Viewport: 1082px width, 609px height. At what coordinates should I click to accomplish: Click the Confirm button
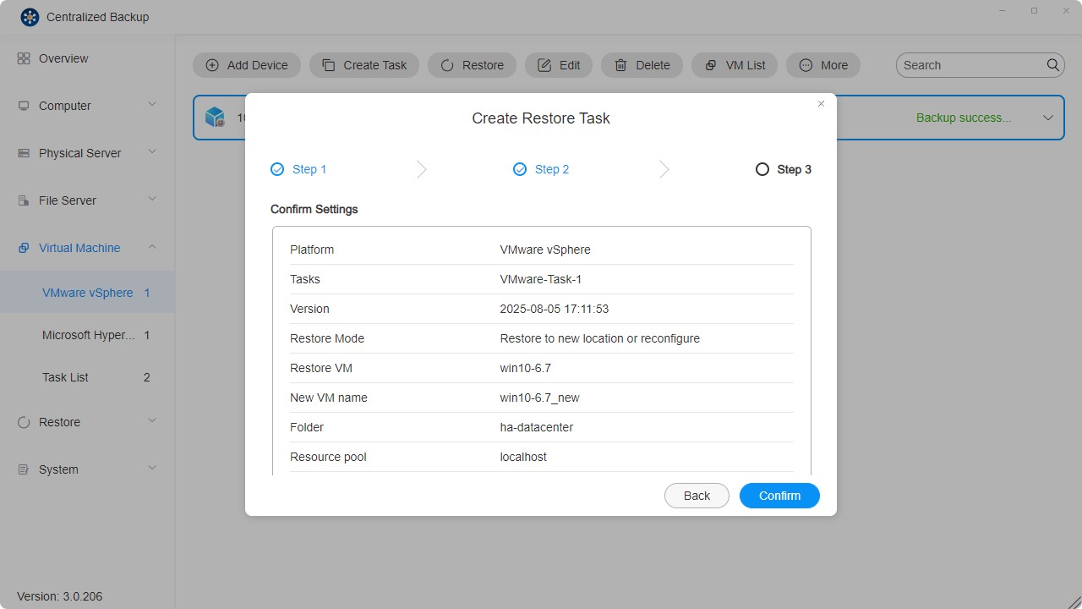[779, 496]
